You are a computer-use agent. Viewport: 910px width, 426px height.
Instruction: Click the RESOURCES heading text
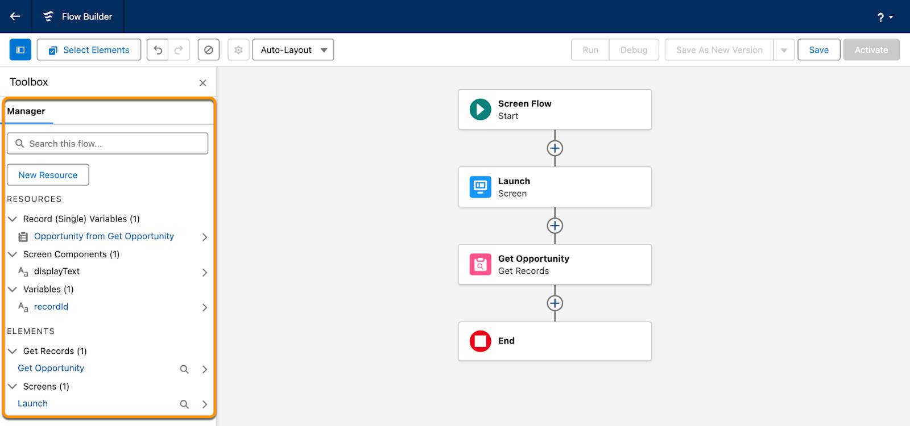[34, 199]
